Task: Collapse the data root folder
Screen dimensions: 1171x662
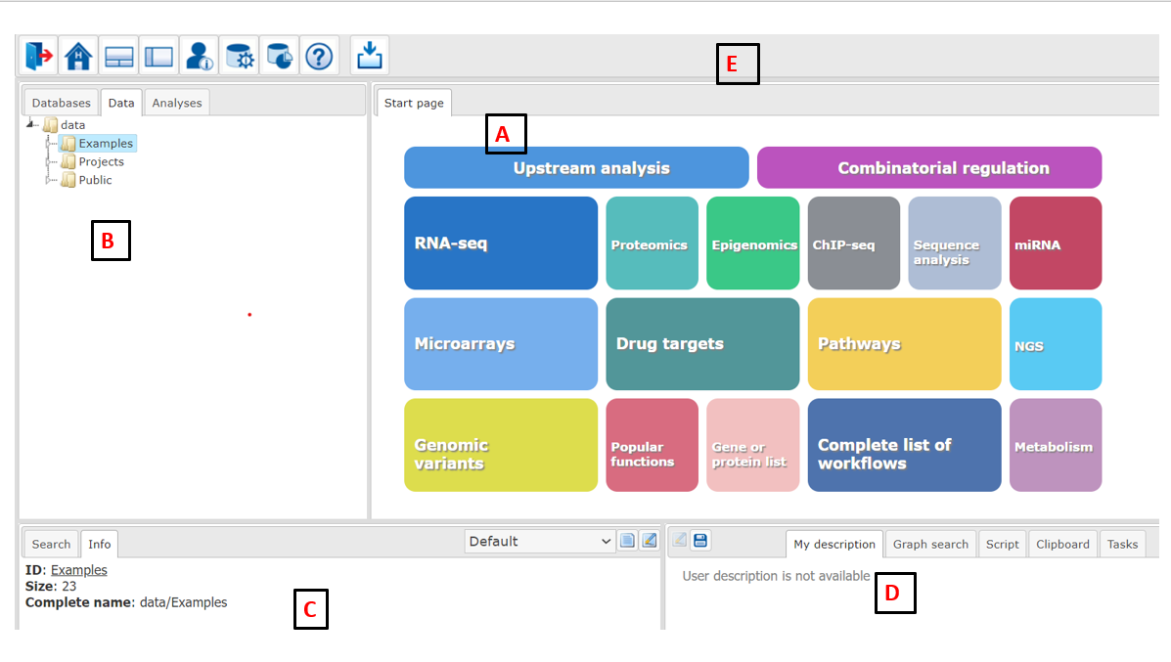Action: click(30, 124)
